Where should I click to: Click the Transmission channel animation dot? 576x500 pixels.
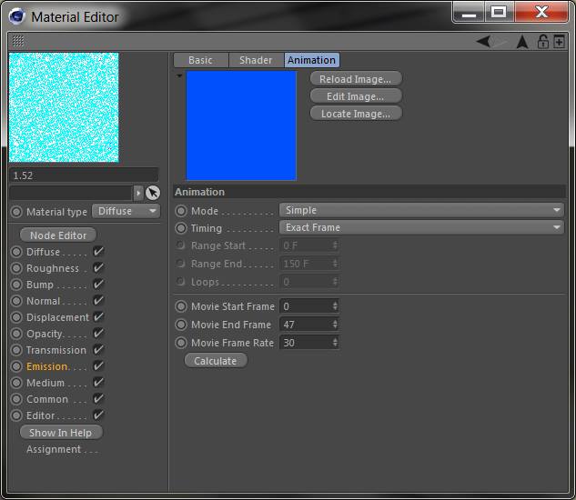coord(16,350)
